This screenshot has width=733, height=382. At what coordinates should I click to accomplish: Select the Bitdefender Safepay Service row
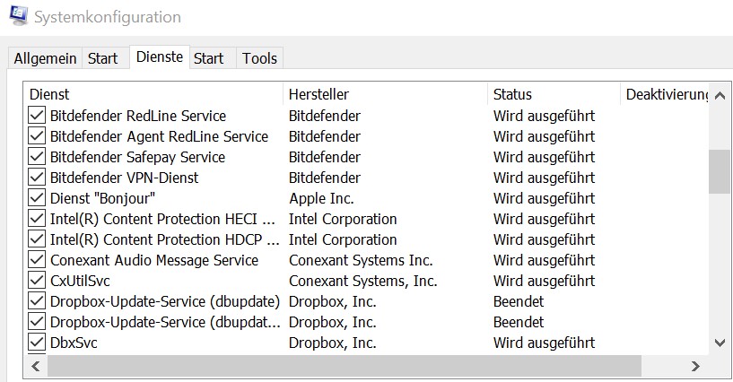[137, 157]
